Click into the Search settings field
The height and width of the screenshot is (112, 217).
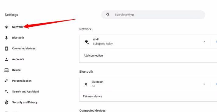pyautogui.click(x=153, y=15)
